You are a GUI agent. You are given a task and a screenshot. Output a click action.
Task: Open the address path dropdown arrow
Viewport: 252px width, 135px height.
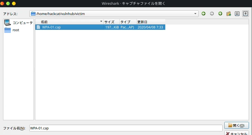point(195,14)
